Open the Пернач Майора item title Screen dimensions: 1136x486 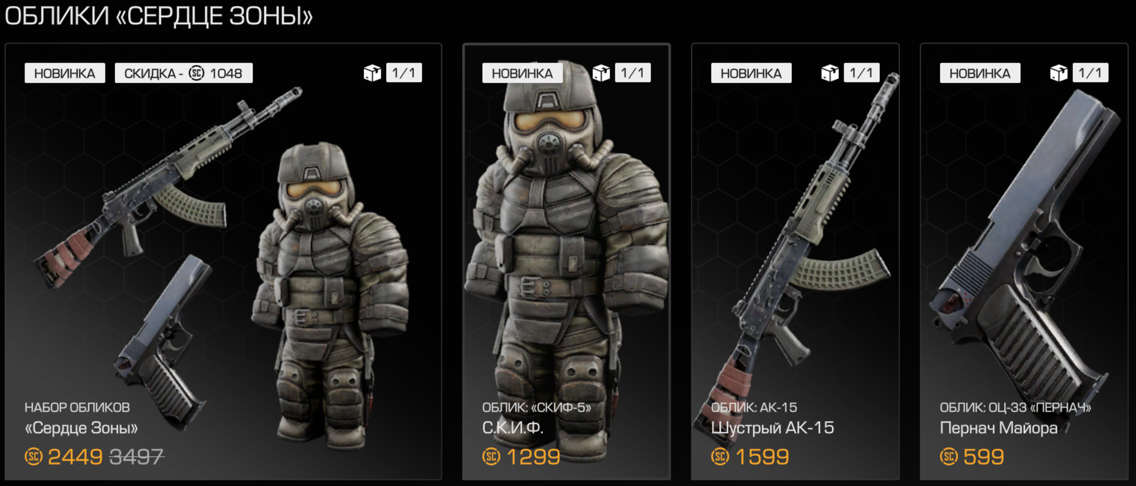click(x=999, y=428)
